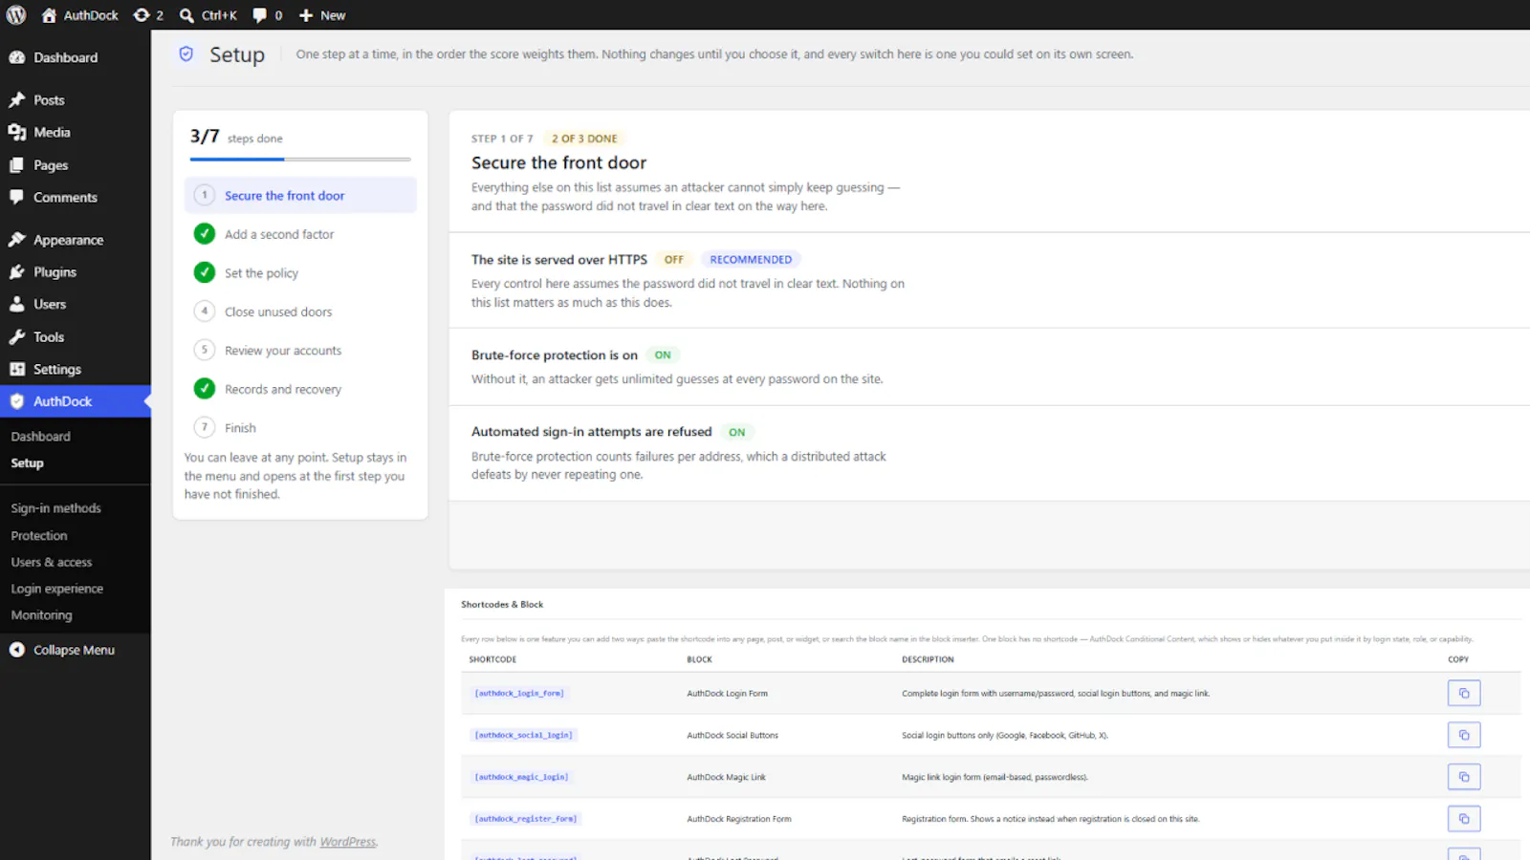Click the Comments icon in sidebar

[17, 197]
